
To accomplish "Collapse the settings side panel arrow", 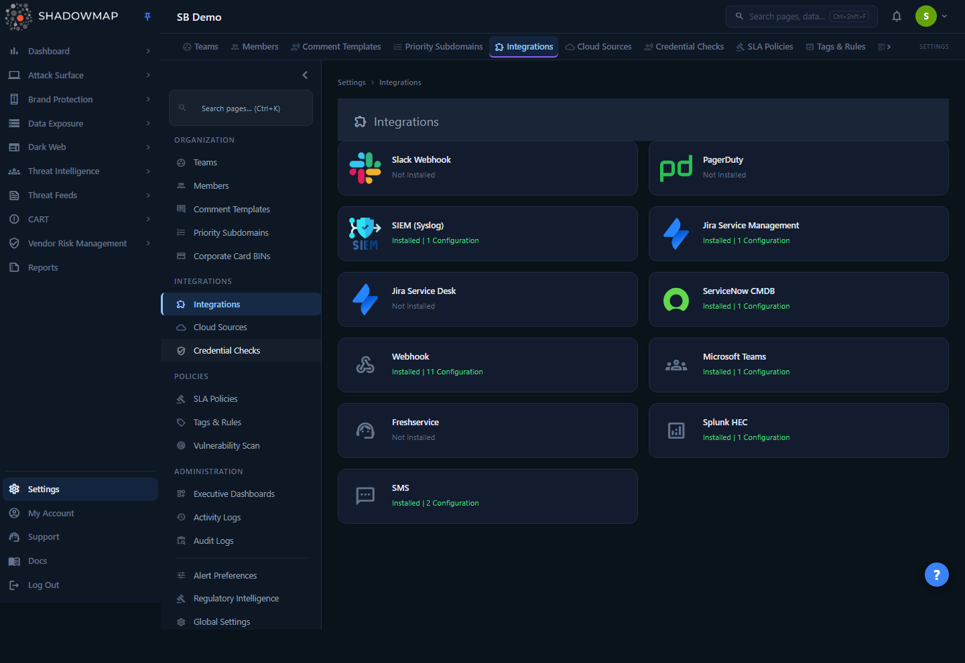I will (x=305, y=75).
